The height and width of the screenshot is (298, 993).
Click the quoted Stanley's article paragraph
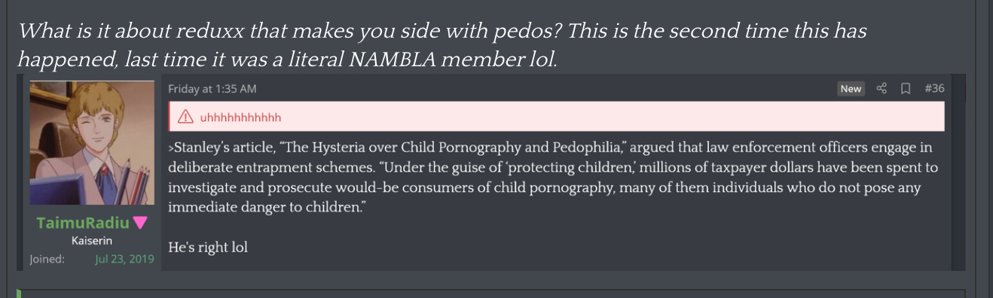pyautogui.click(x=554, y=177)
